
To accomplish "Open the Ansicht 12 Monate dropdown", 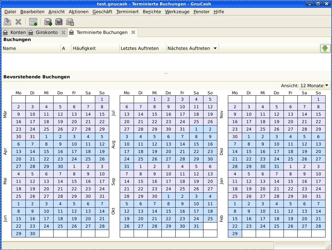I will pos(327,85).
